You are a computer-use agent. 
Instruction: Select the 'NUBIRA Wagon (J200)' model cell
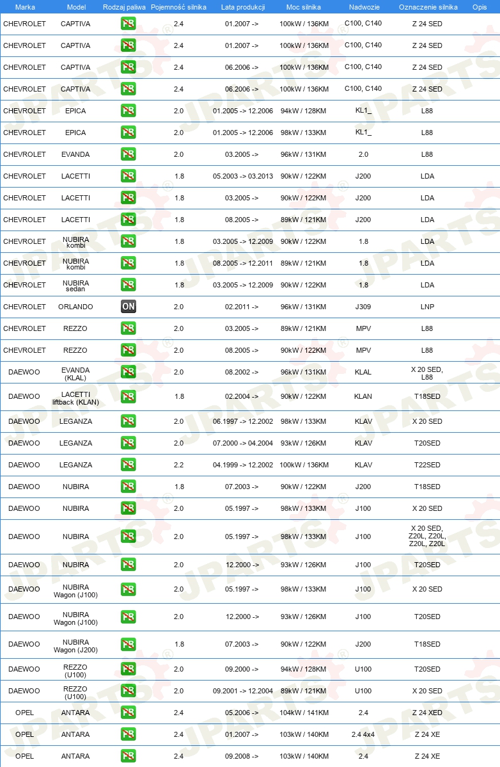coord(75,646)
